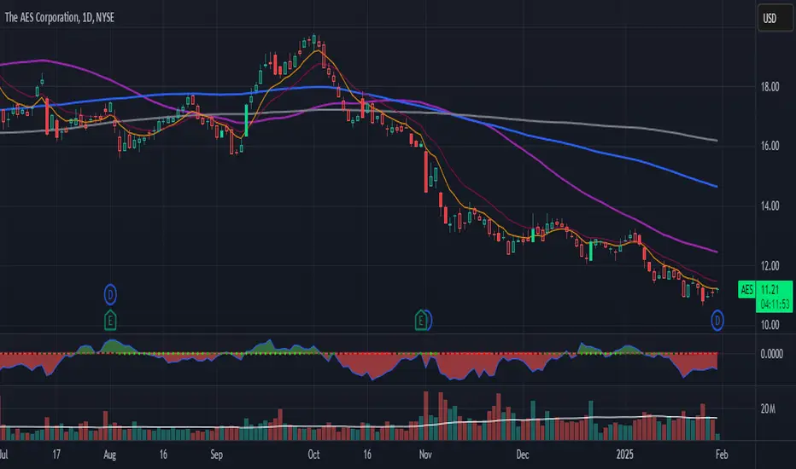Click the 0.0000 indicator scale label
The image size is (796, 469).
coord(771,354)
